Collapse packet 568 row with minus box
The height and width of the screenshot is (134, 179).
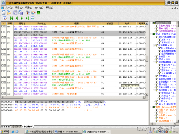click(x=5, y=71)
